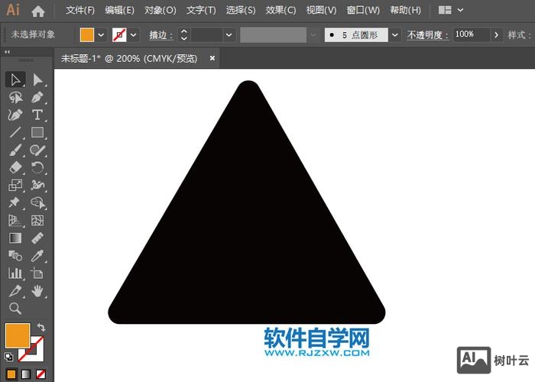Pick the Perspective Grid tool
This screenshot has width=535, height=382.
[x=15, y=220]
